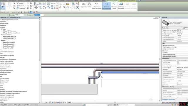The image size is (188, 106).
Task: Open Фасад: Восточный О view
Action: tap(9, 42)
